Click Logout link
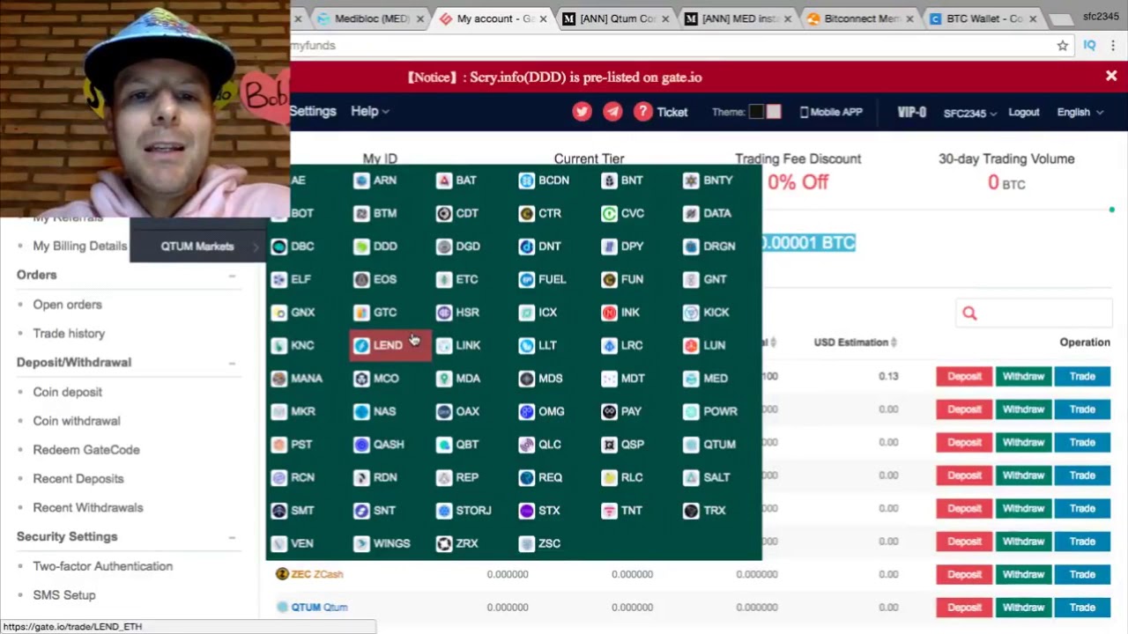The height and width of the screenshot is (634, 1128). click(x=1023, y=112)
